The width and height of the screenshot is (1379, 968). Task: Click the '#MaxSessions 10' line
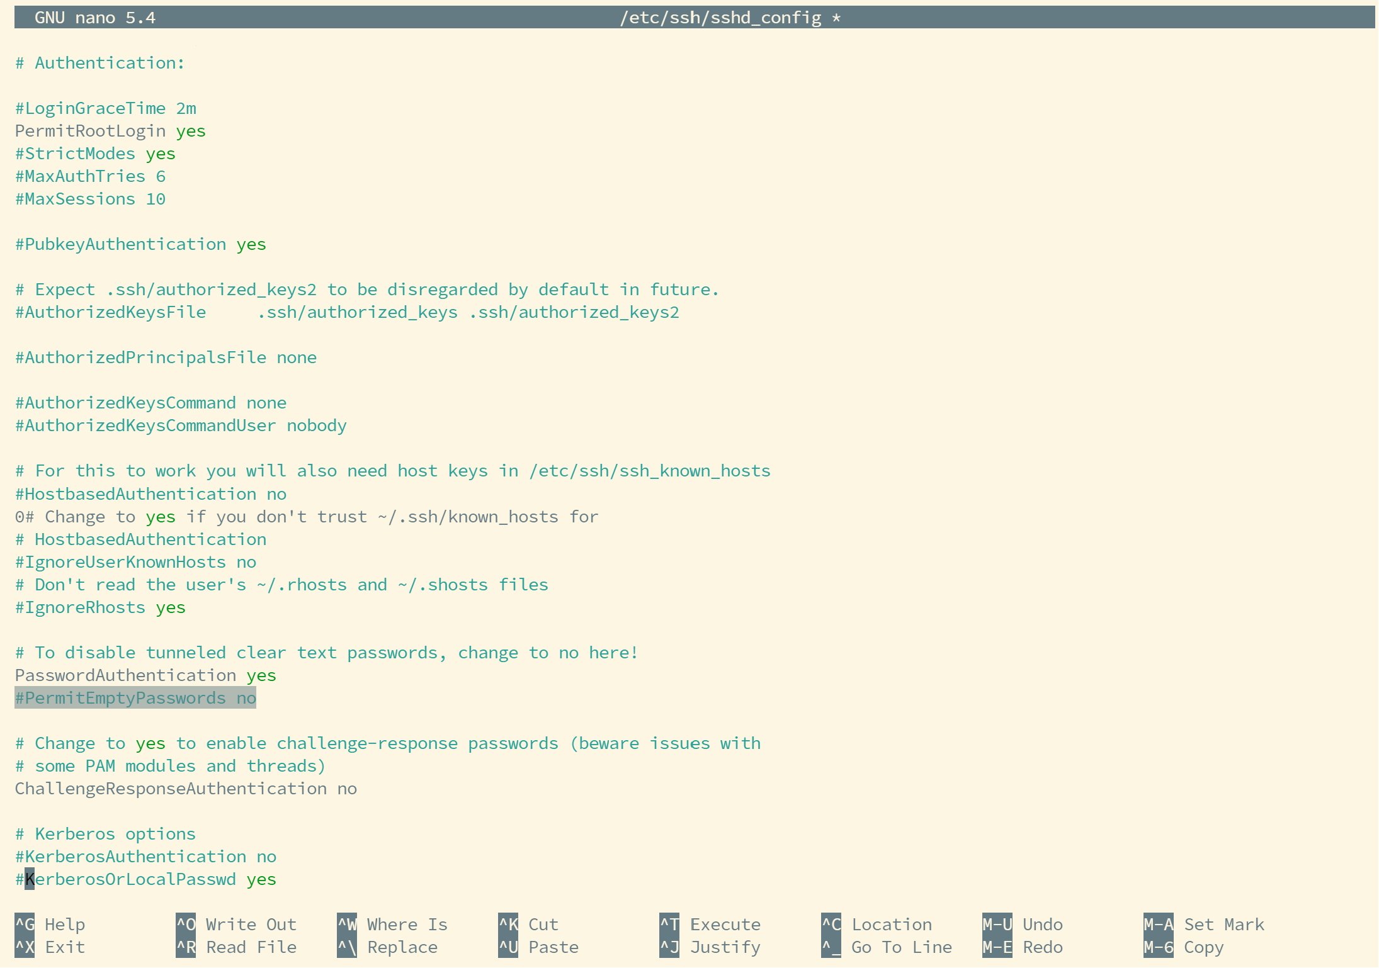[x=91, y=199]
